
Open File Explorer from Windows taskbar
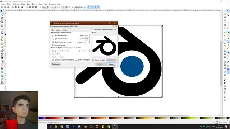coord(56,126)
